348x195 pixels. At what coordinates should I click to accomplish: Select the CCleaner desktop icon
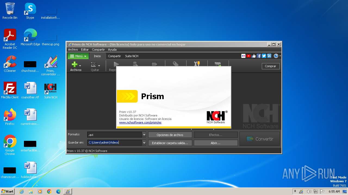coord(10,64)
